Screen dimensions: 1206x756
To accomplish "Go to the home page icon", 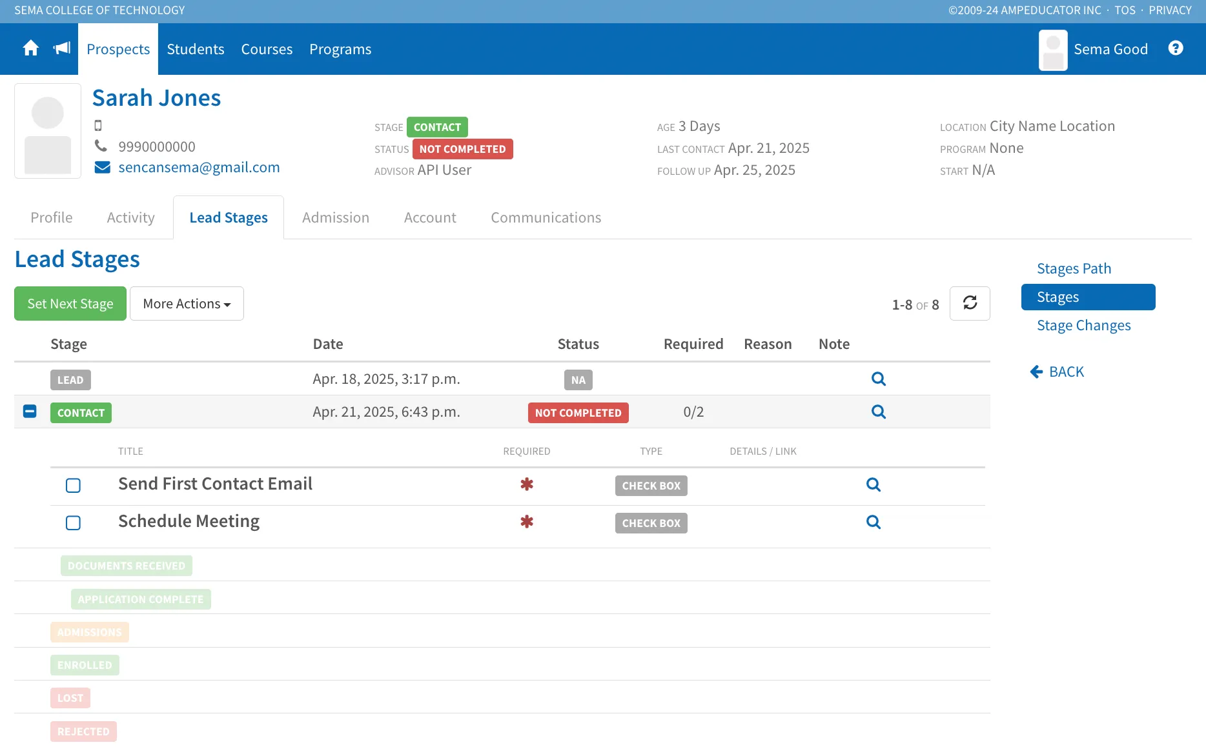I will [x=30, y=48].
